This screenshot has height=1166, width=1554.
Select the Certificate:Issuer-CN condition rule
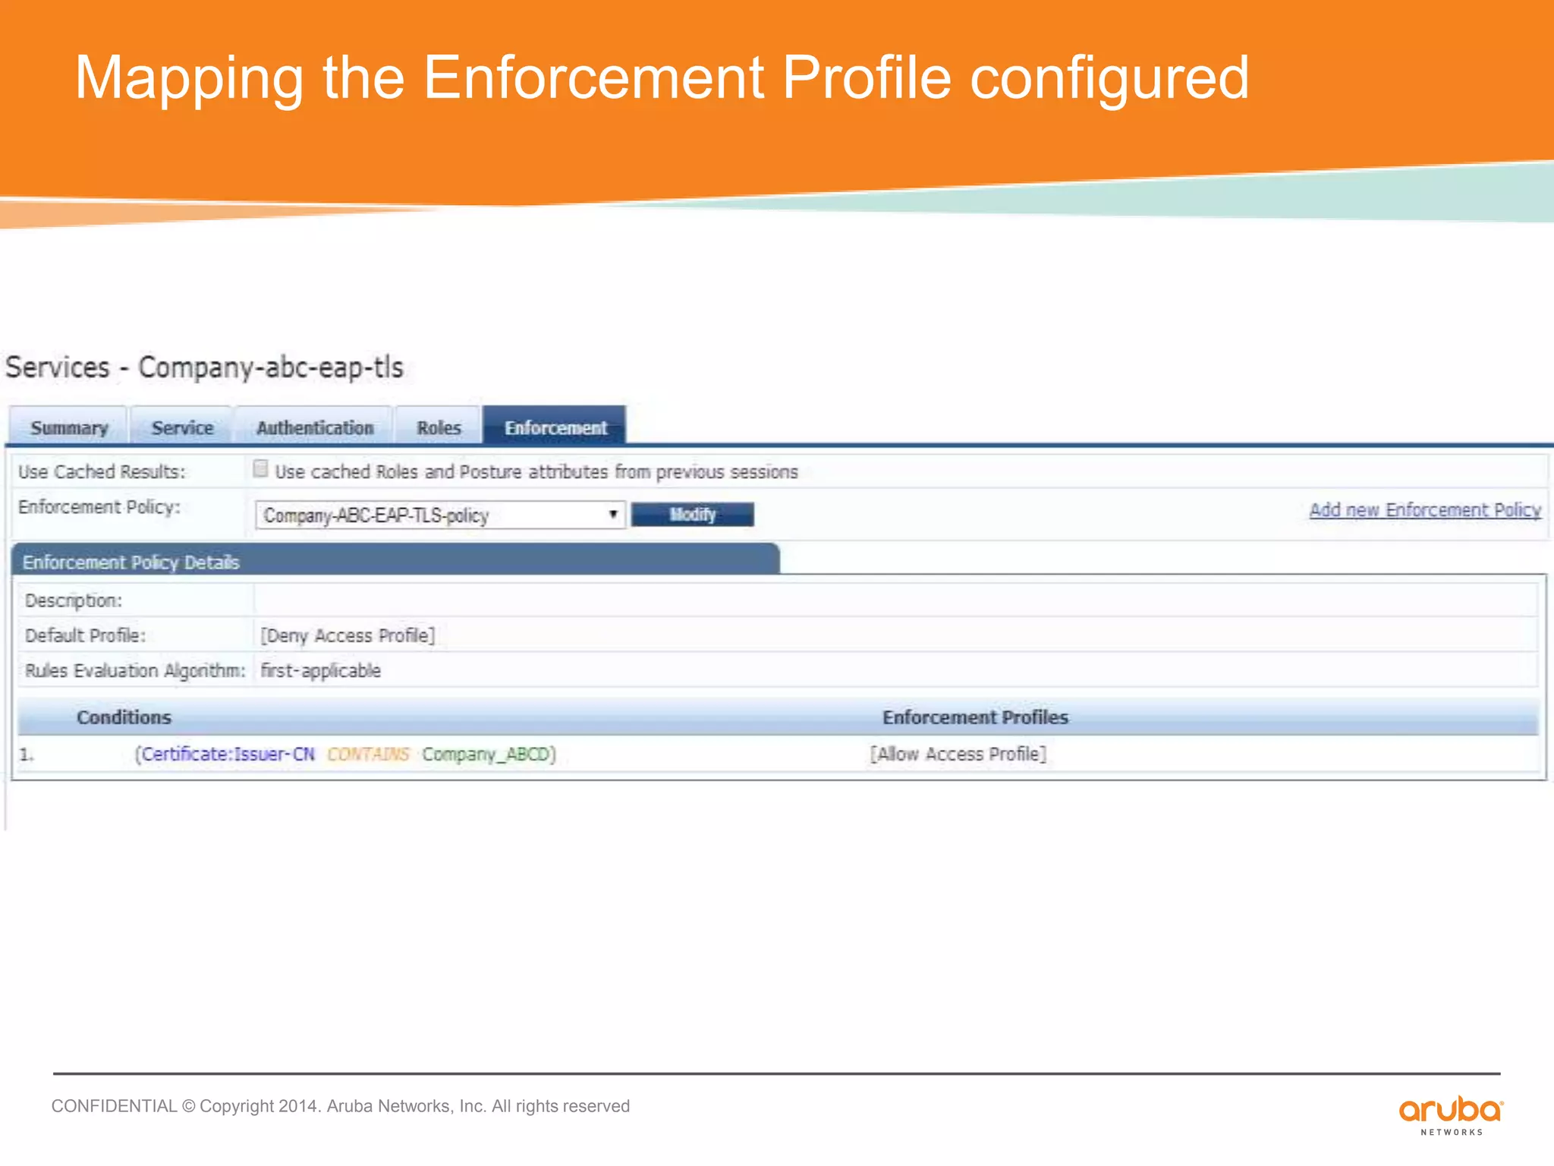coord(345,754)
